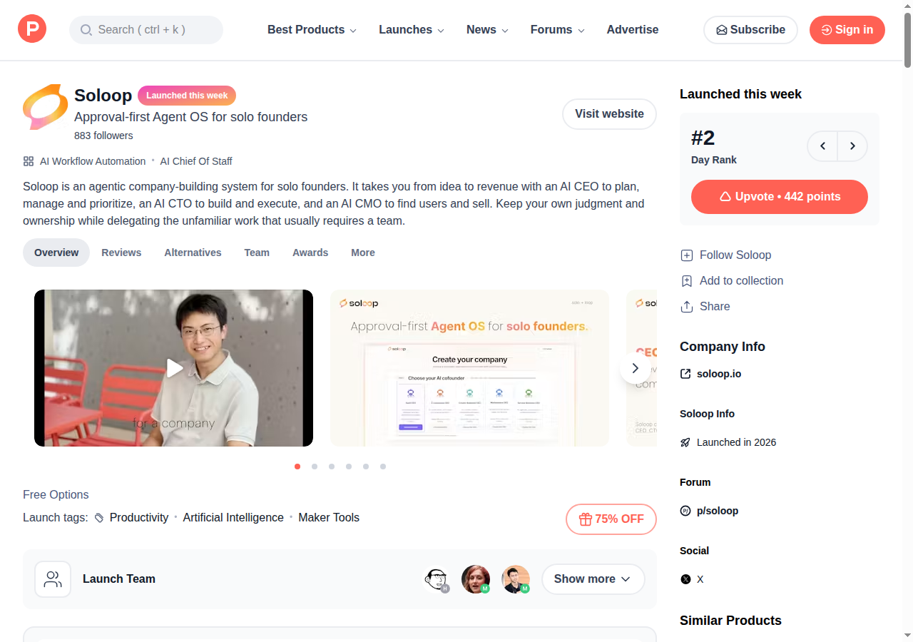This screenshot has width=913, height=642.
Task: Click the AI Workflow Automation category grid icon
Action: coord(29,161)
